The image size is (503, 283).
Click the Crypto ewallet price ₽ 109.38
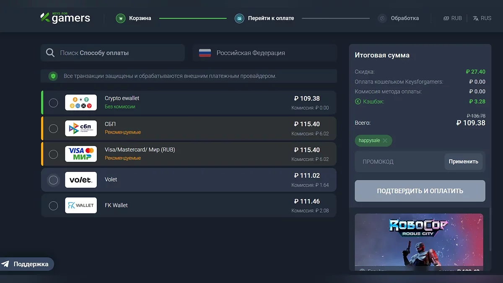tap(307, 99)
